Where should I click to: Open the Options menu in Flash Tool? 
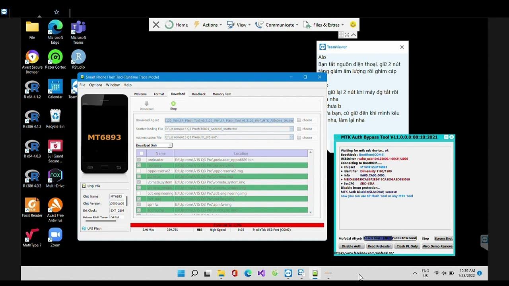[95, 85]
